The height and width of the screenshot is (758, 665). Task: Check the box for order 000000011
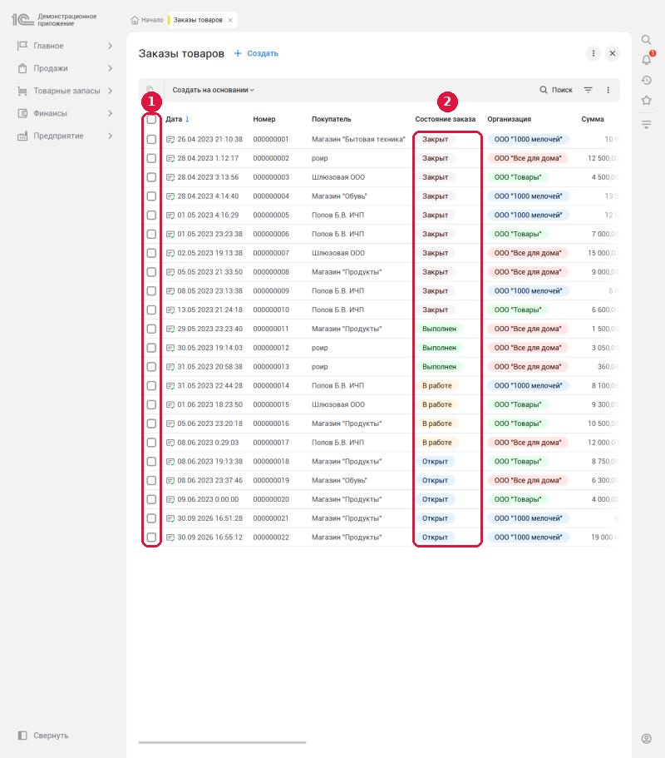(x=151, y=329)
